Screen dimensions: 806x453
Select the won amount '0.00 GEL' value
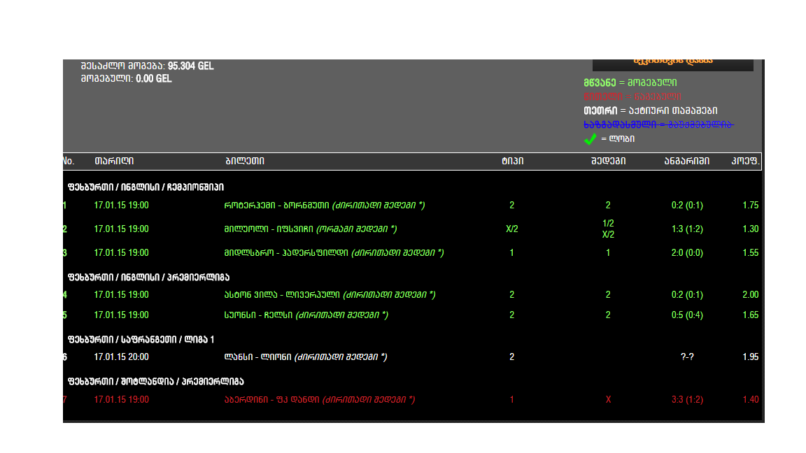pyautogui.click(x=154, y=78)
